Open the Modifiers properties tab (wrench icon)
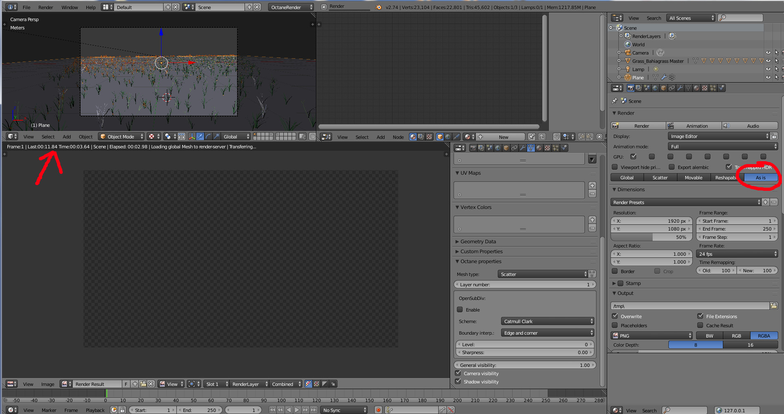This screenshot has width=784, height=414. (x=680, y=88)
